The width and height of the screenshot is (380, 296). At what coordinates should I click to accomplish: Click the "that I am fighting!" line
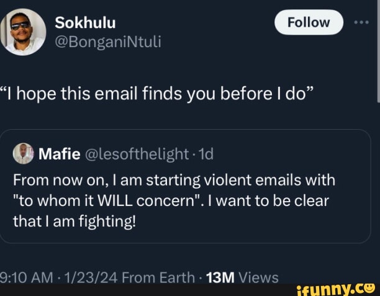pyautogui.click(x=73, y=221)
